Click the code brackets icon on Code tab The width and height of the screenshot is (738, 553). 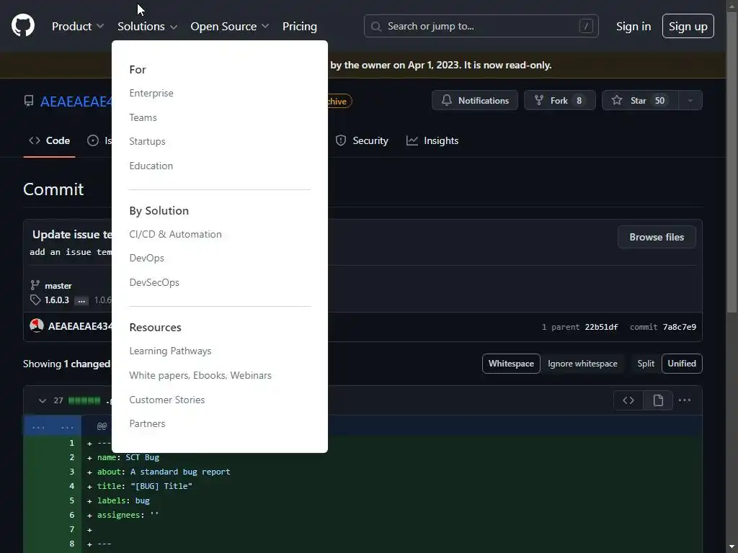coord(35,140)
